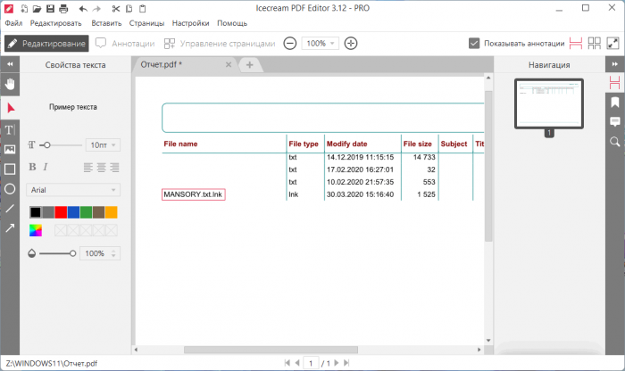Select the Hand pan tool
Image resolution: width=625 pixels, height=371 pixels.
(10, 84)
